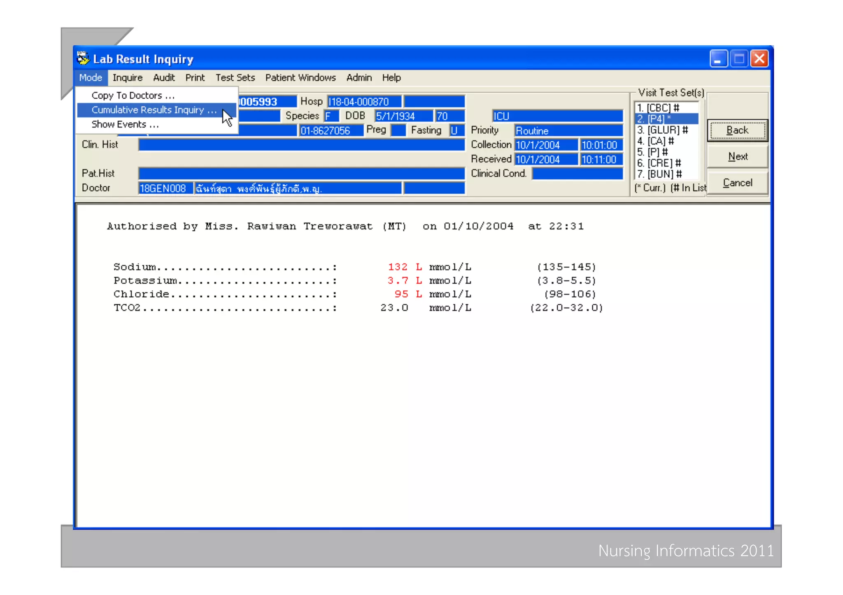
Task: Click the Doctor code field 18GEN008
Action: pos(165,188)
